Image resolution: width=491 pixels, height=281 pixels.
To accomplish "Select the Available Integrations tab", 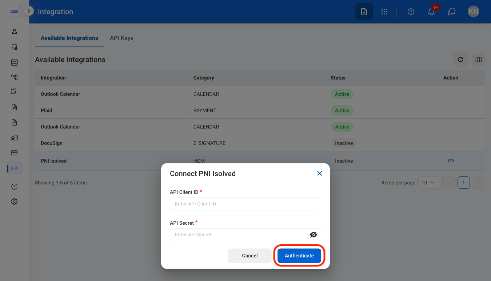I will pos(69,38).
